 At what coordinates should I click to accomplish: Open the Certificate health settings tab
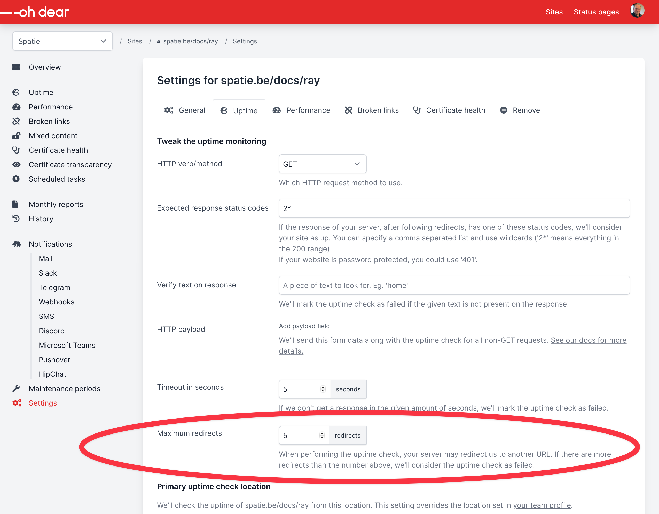449,110
